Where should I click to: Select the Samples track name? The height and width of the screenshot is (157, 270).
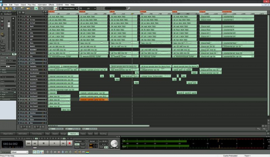tap(33, 67)
